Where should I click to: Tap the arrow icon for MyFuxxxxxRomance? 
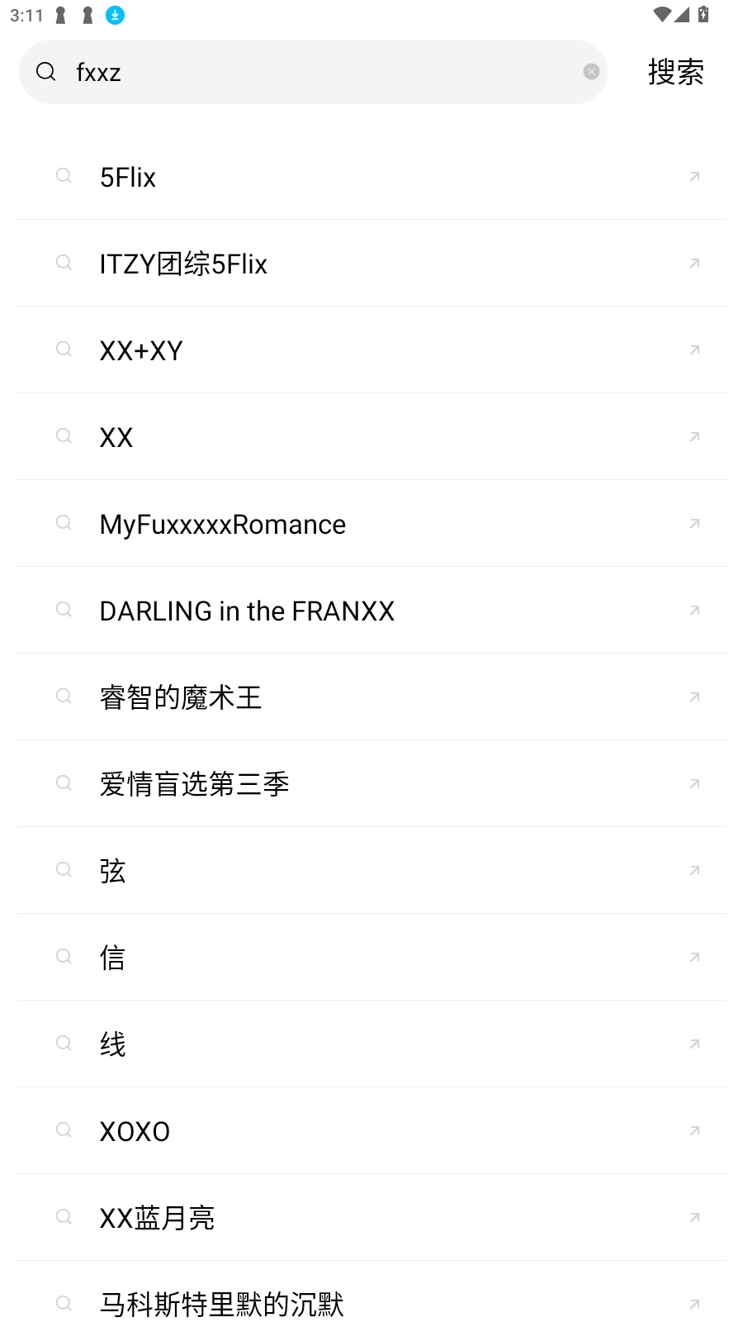pyautogui.click(x=694, y=524)
